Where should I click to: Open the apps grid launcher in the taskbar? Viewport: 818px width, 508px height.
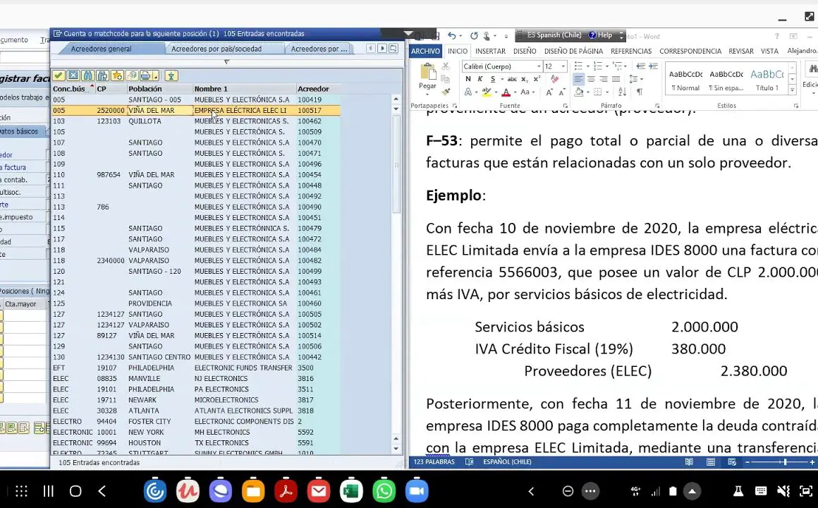(x=21, y=491)
